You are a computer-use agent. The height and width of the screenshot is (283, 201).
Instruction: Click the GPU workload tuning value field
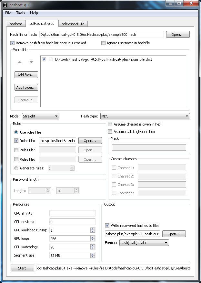click(x=70, y=230)
